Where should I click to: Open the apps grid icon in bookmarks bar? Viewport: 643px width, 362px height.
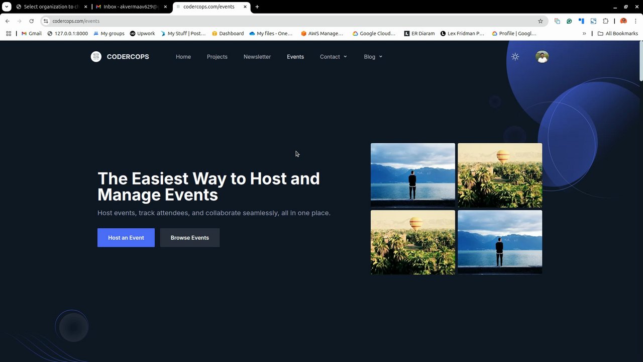click(x=9, y=34)
